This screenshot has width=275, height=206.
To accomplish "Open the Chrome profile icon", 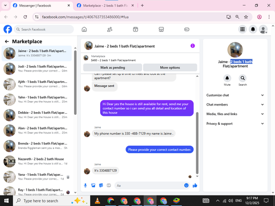I will (259, 17).
